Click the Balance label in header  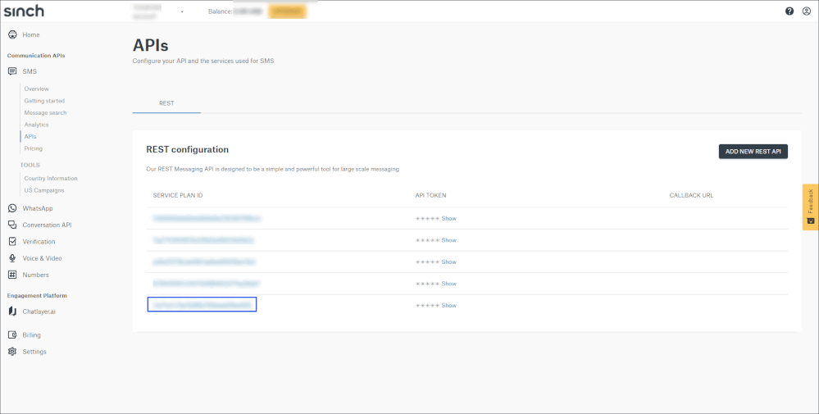pyautogui.click(x=220, y=11)
